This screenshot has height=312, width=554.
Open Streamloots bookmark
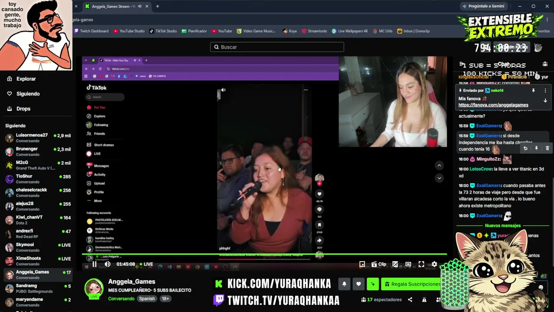pos(314,31)
